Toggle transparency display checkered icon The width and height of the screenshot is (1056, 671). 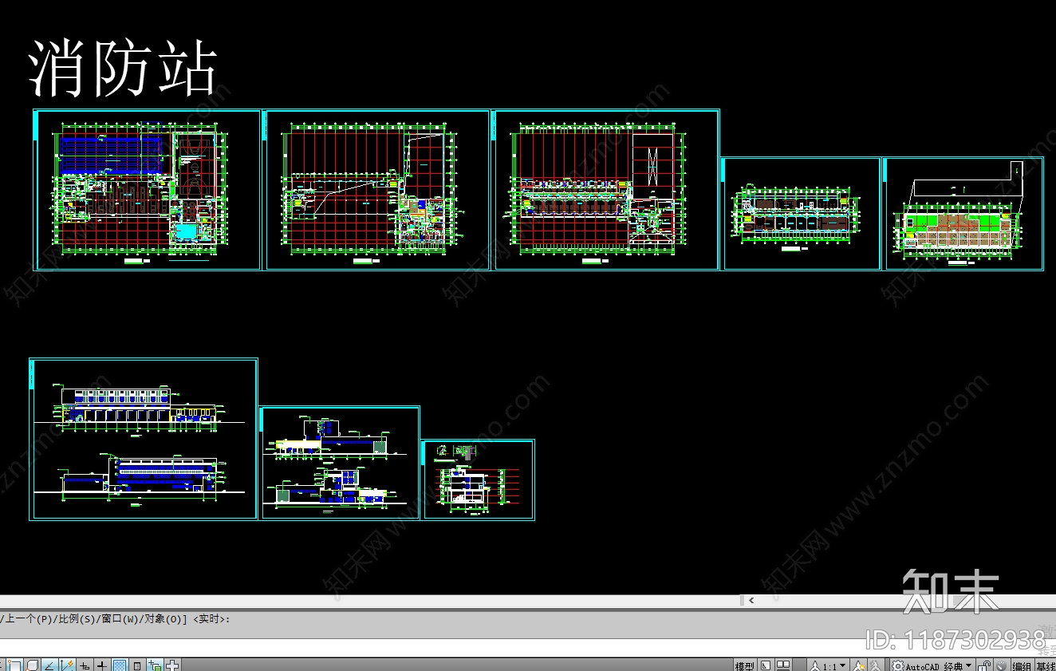pos(120,665)
